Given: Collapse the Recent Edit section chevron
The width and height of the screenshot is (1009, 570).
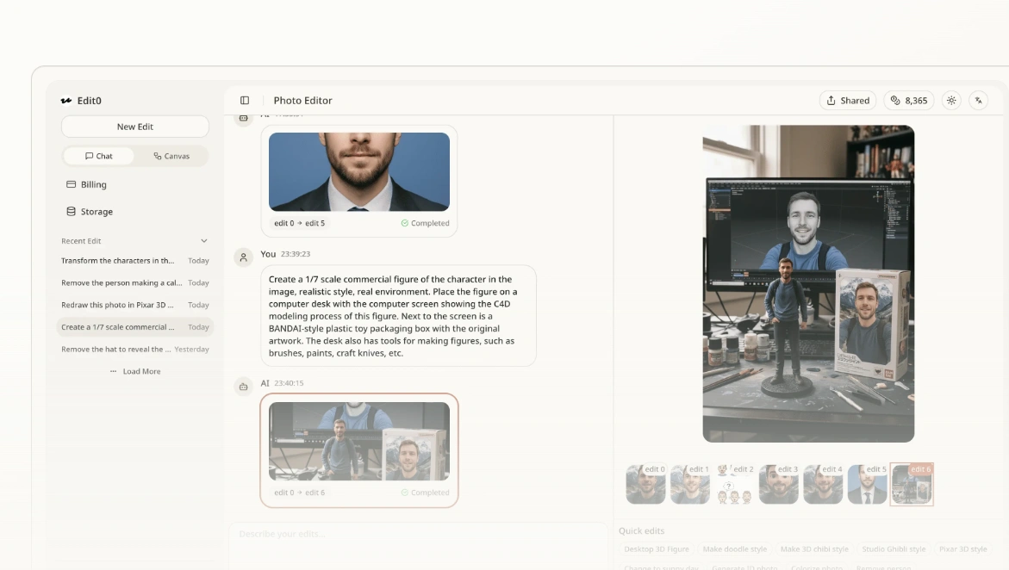Looking at the screenshot, I should tap(204, 241).
